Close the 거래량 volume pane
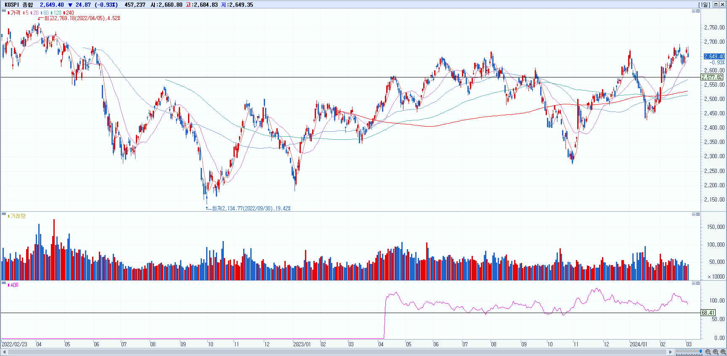 [x=698, y=214]
